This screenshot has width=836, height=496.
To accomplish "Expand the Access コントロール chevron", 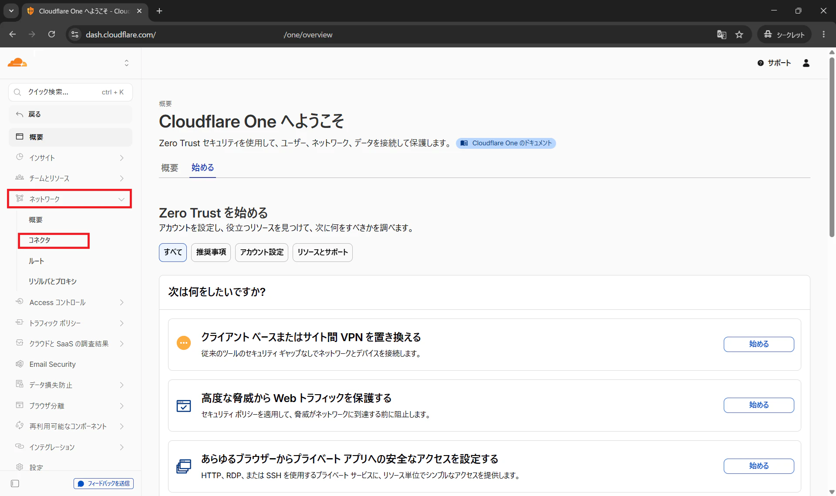I will tap(121, 302).
